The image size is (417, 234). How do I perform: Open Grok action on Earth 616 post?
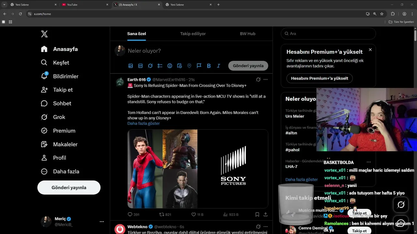coord(258,80)
